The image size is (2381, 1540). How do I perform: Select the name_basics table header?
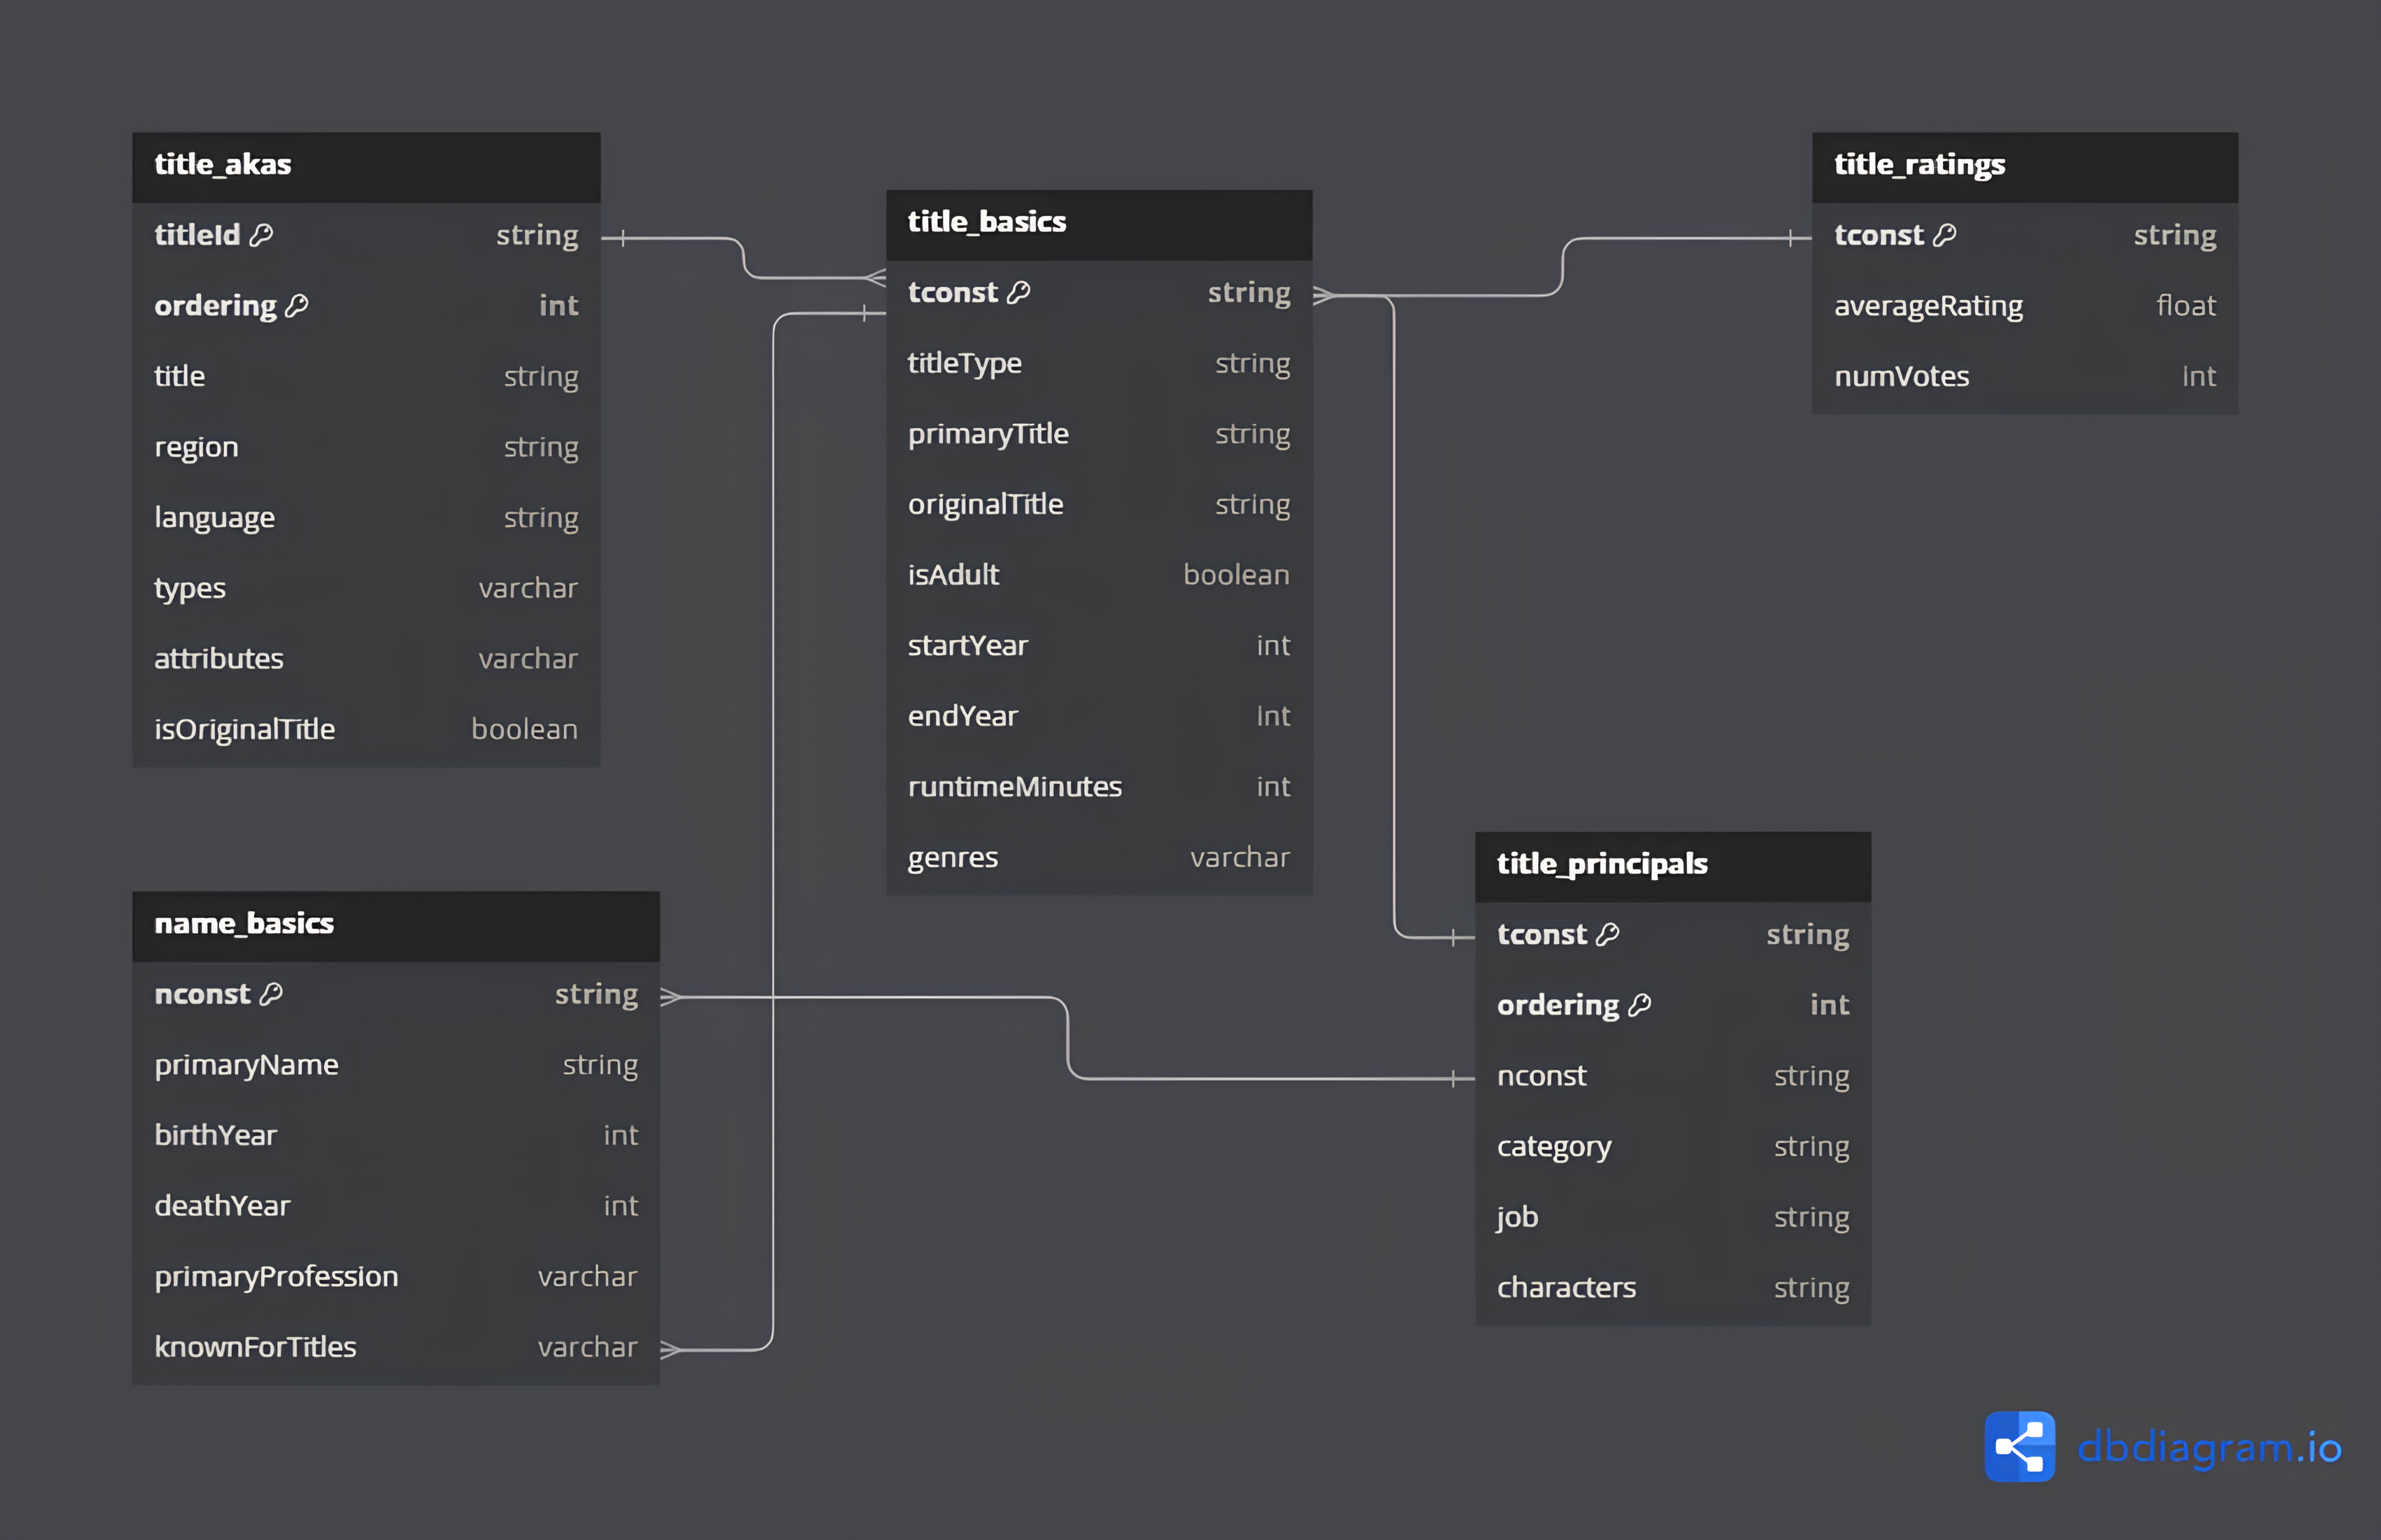tap(396, 926)
